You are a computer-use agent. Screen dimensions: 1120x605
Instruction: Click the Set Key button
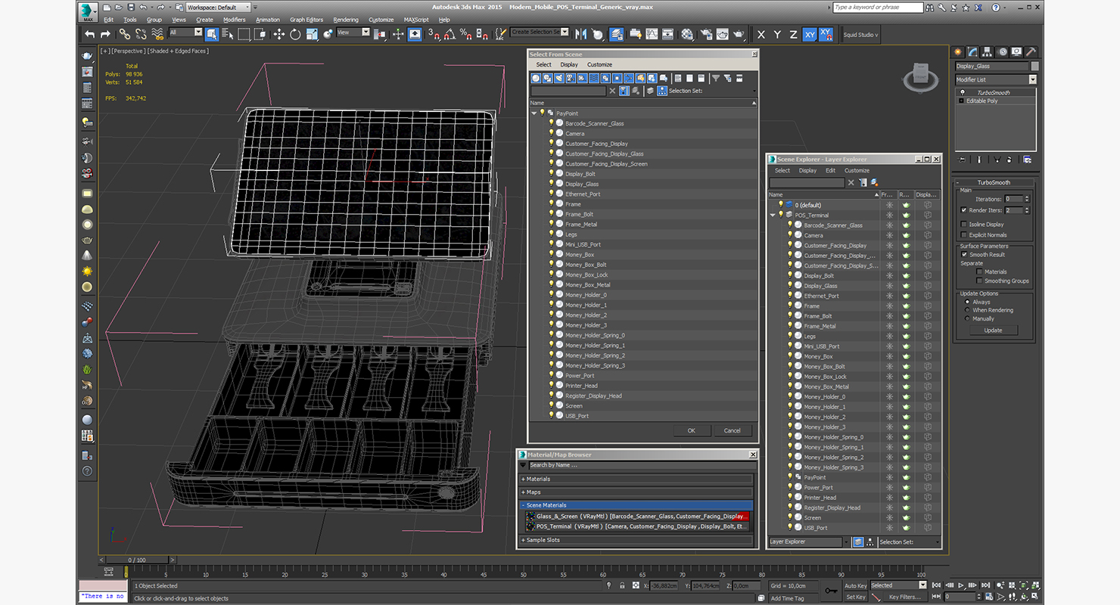click(x=855, y=597)
